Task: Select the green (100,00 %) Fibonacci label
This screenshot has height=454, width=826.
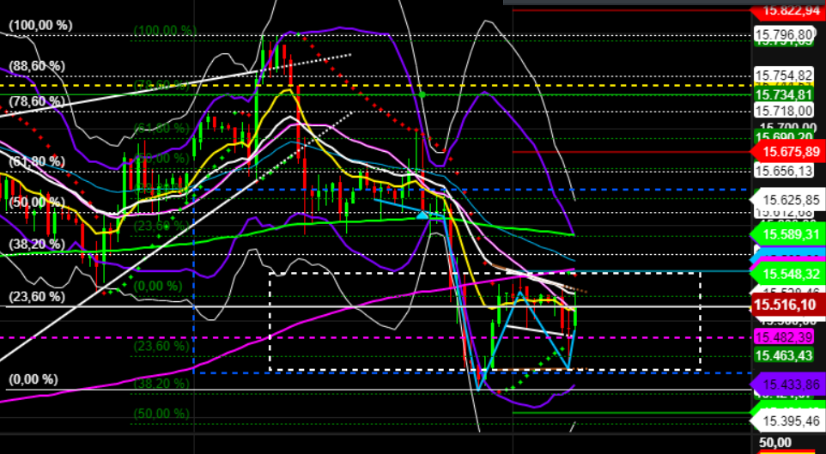Action: pos(165,30)
